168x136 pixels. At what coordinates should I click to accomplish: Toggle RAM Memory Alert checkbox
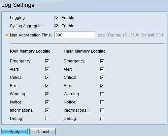click(x=47, y=69)
